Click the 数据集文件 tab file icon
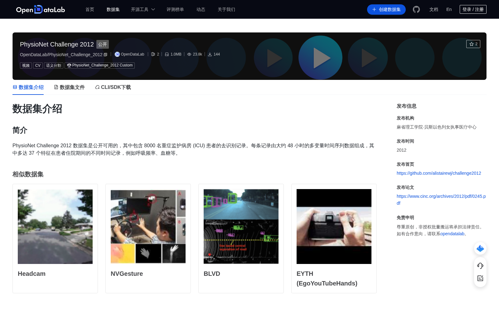Screen dimensions: 499x312 56,87
